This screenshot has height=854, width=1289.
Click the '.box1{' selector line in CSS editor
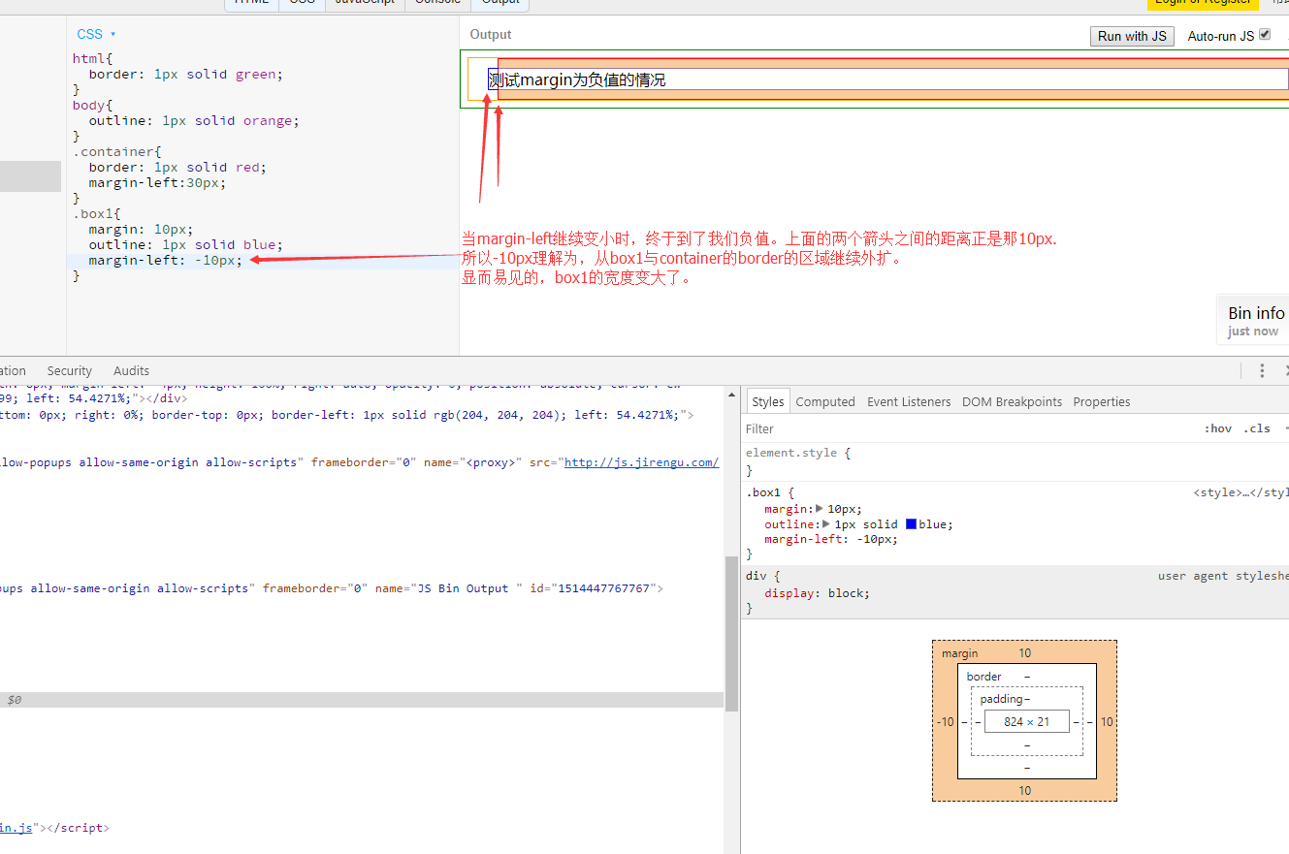point(97,213)
